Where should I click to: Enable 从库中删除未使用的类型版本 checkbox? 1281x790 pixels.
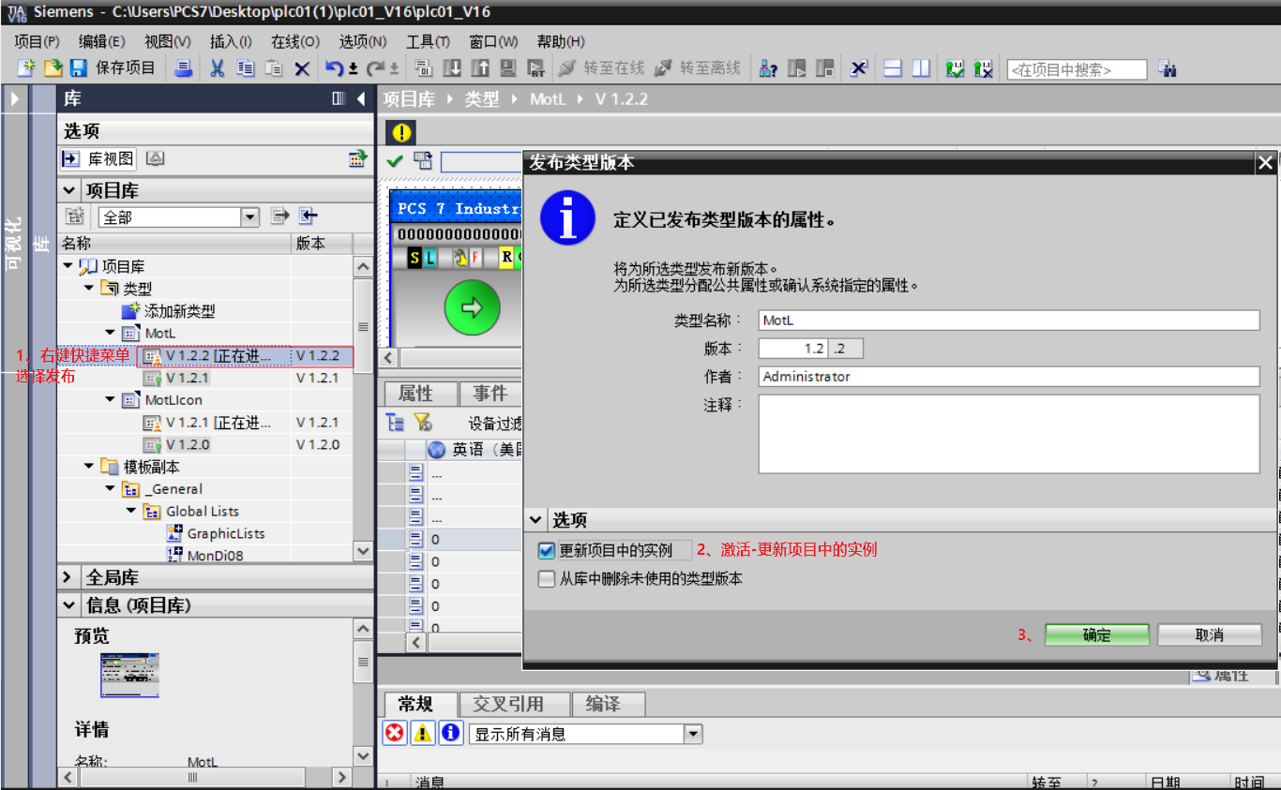[x=547, y=579]
